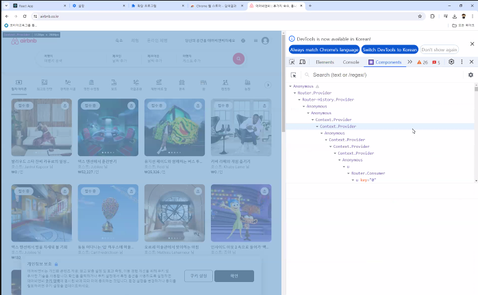Select the 농장 category icon
Viewport: 478px width, 295px height.
click(x=247, y=85)
